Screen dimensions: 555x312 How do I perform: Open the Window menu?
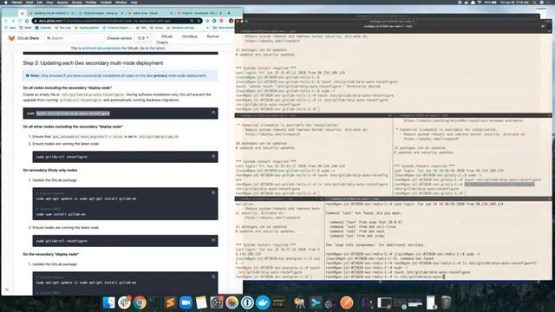121,2
